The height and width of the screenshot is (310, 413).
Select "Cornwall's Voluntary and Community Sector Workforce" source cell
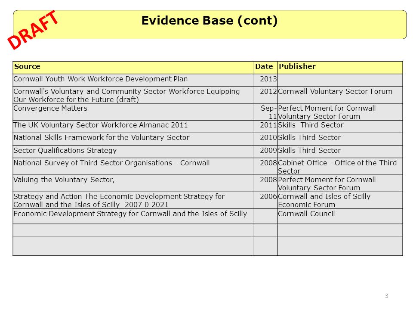click(x=133, y=95)
